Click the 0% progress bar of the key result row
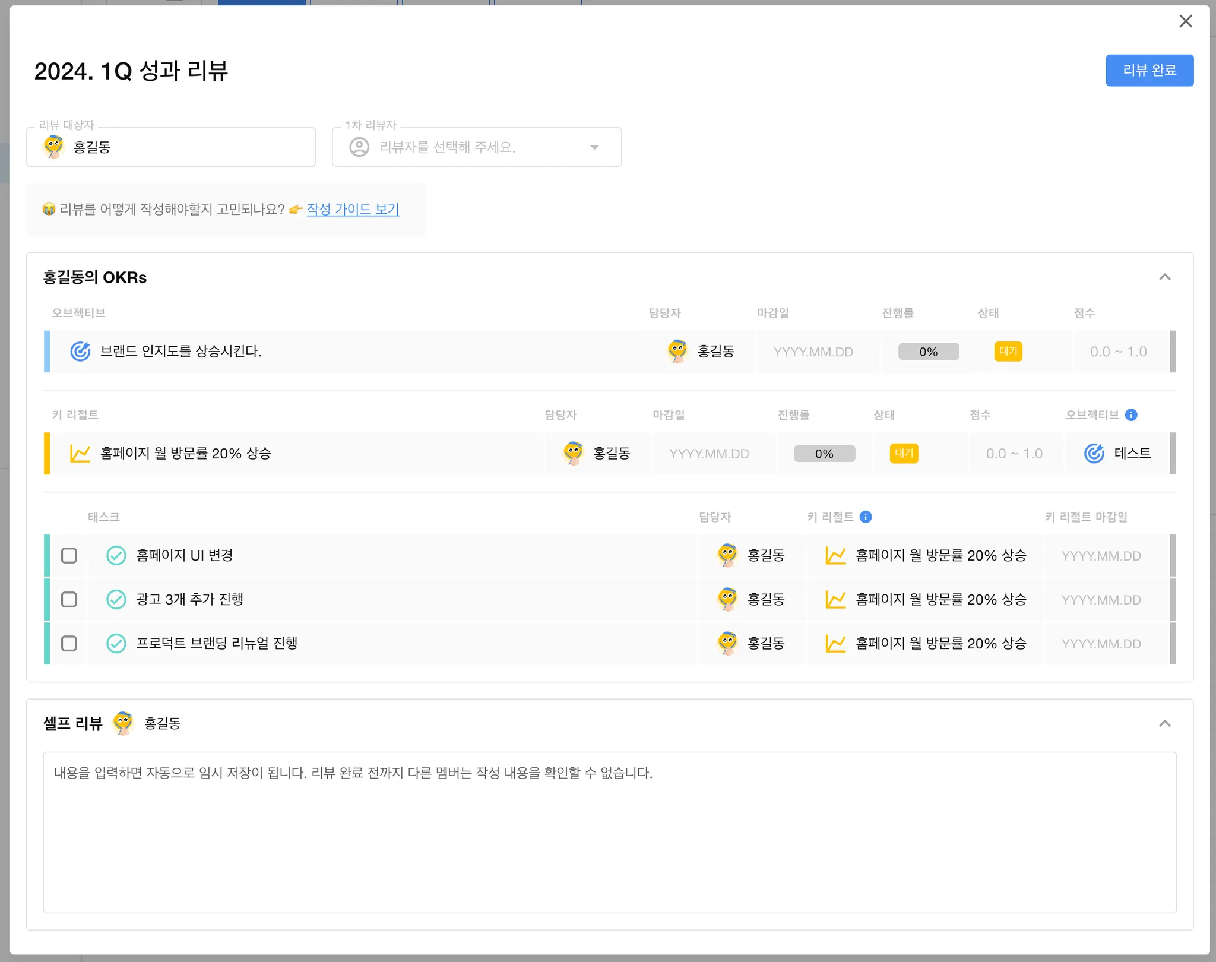 (x=824, y=454)
